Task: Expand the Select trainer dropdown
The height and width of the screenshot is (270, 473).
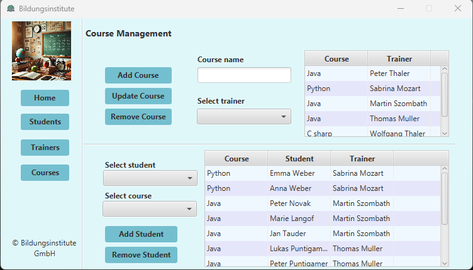Action: (x=244, y=117)
